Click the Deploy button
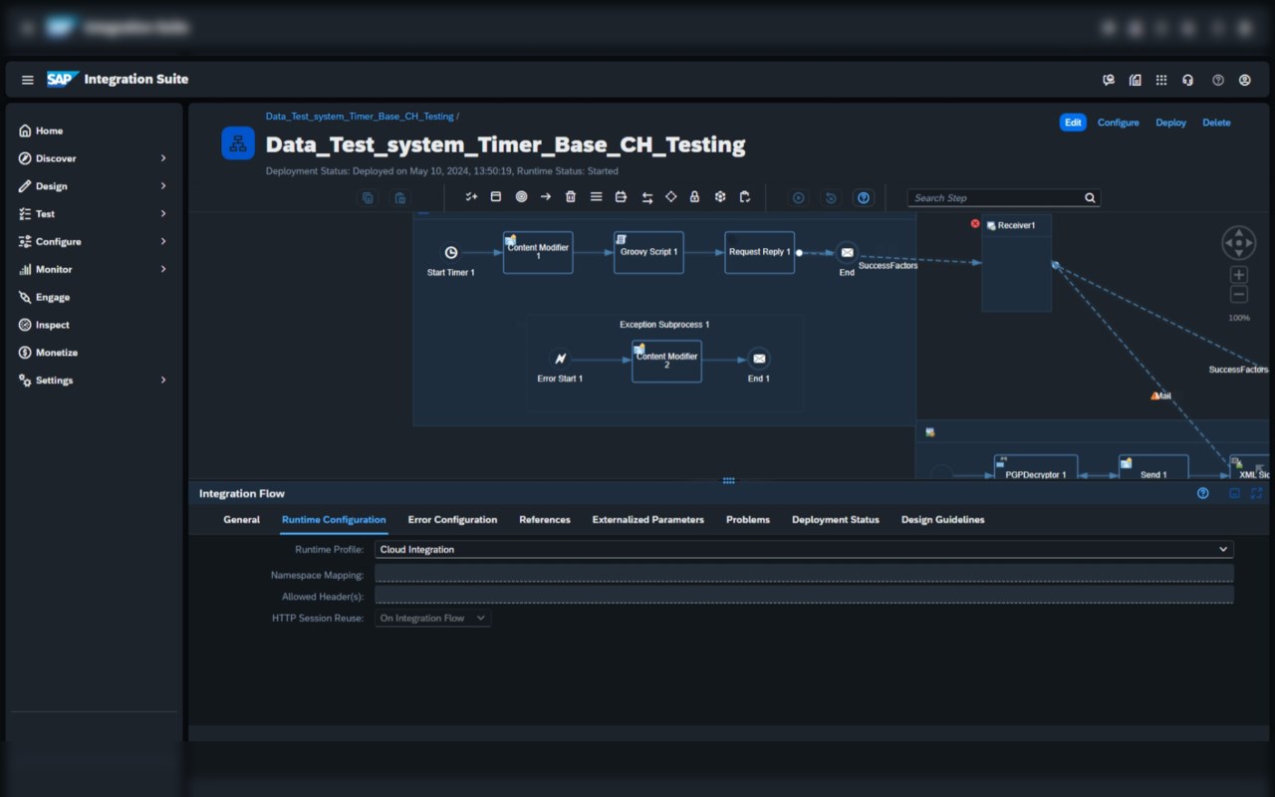 pyautogui.click(x=1170, y=123)
